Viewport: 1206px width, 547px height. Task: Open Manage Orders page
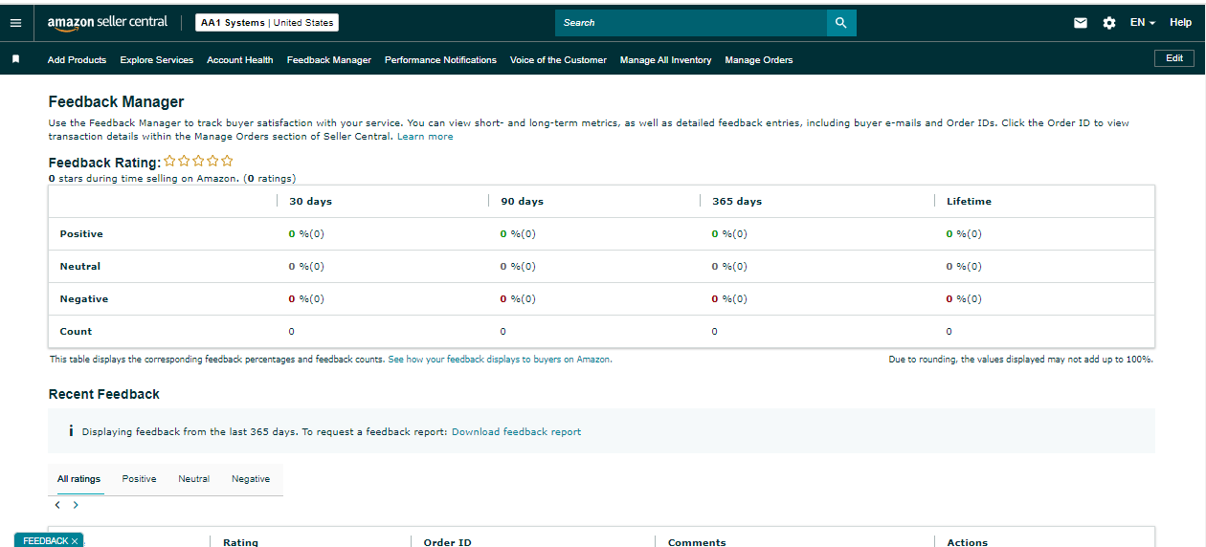[x=759, y=60]
